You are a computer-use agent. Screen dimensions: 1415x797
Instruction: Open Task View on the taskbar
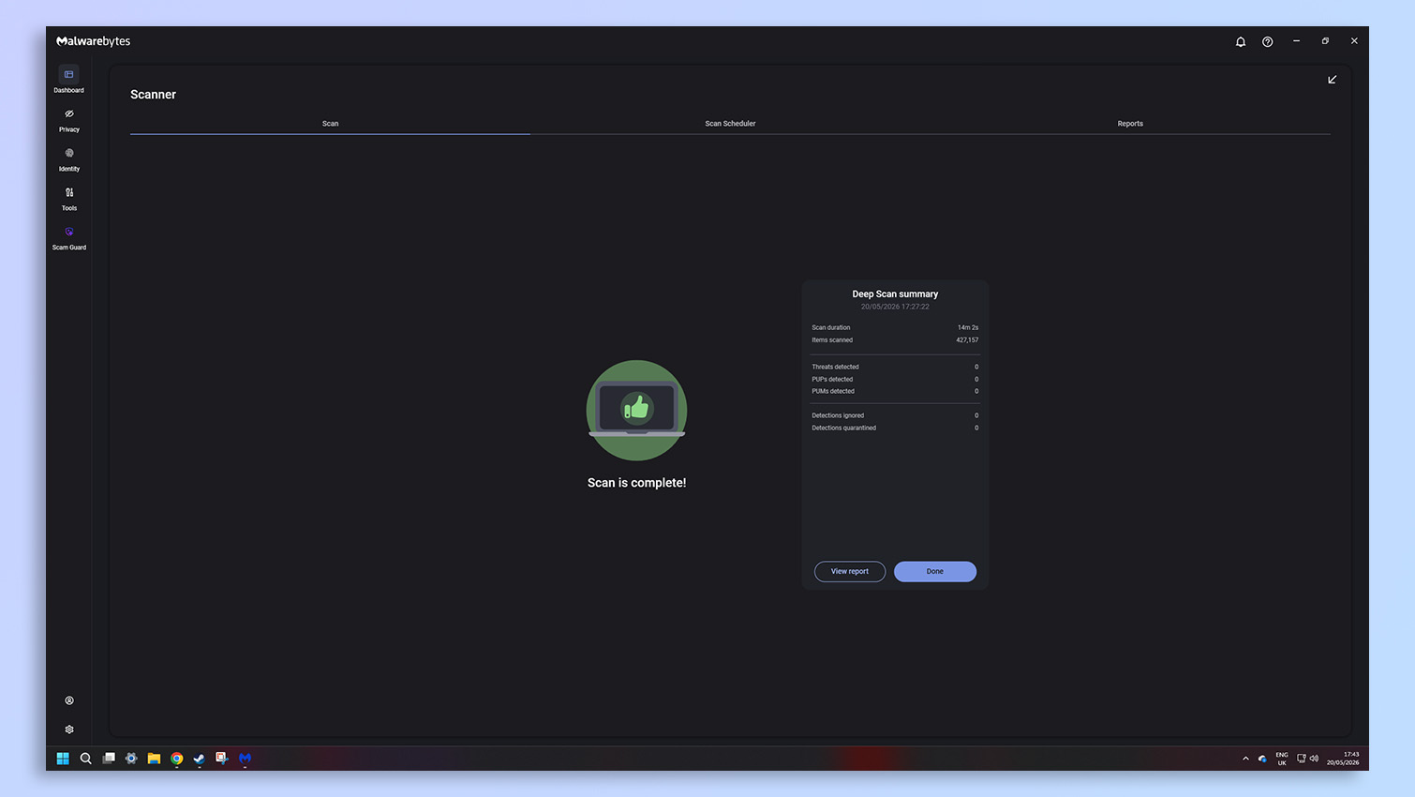(x=109, y=759)
